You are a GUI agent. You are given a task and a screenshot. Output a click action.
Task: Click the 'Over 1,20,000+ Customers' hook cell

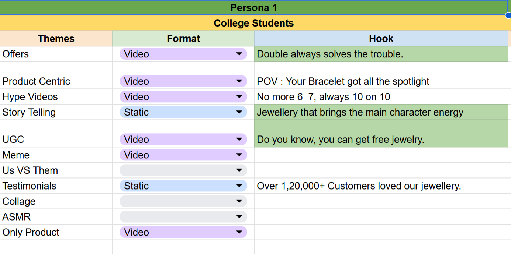pos(381,186)
